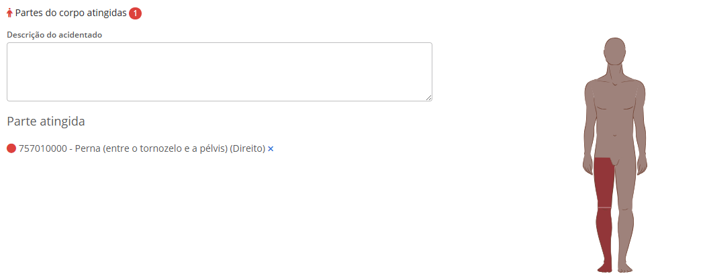Click the red count badge showing 1
Viewport: 707px width, 276px height.
(x=136, y=13)
